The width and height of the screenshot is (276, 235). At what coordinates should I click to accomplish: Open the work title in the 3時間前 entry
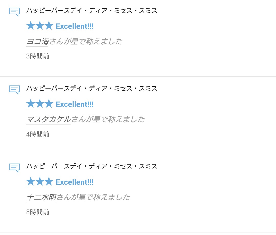pyautogui.click(x=92, y=11)
